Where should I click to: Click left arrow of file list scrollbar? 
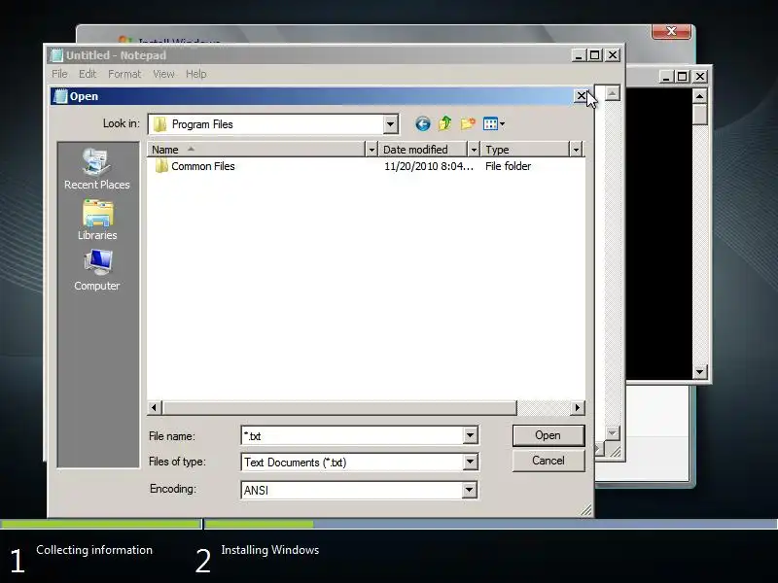click(x=155, y=407)
